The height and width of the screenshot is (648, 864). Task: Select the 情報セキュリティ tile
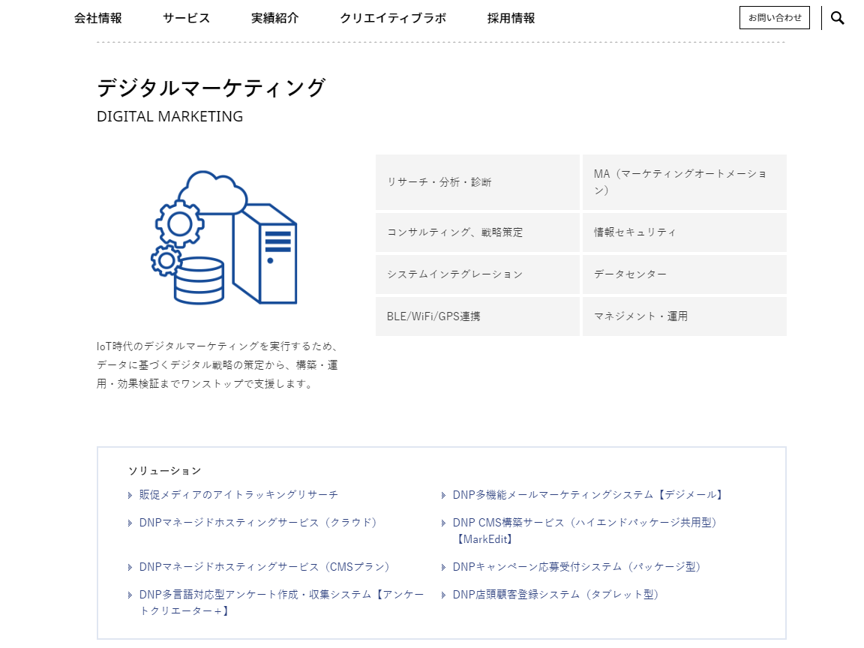(684, 232)
